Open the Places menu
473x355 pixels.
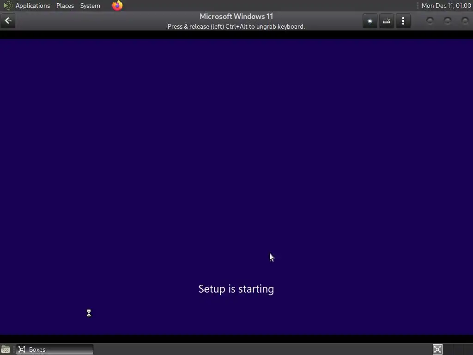[x=65, y=6]
